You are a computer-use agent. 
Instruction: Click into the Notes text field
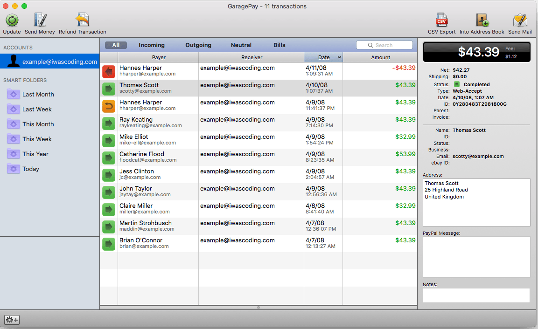point(476,295)
